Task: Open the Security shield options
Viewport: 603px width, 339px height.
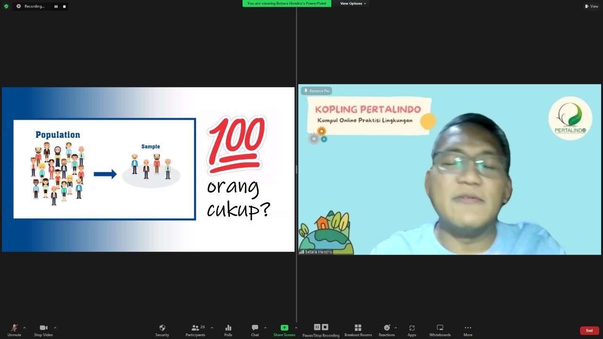Action: click(x=162, y=328)
